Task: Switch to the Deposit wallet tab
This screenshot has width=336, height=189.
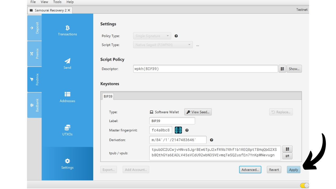Action: point(34,28)
